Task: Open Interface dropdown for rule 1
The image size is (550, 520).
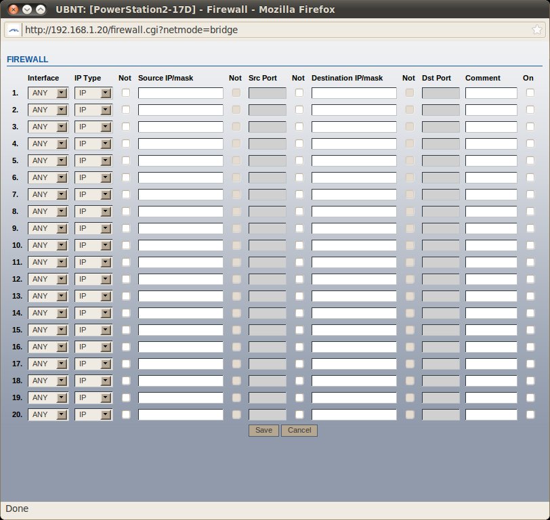Action: (48, 93)
